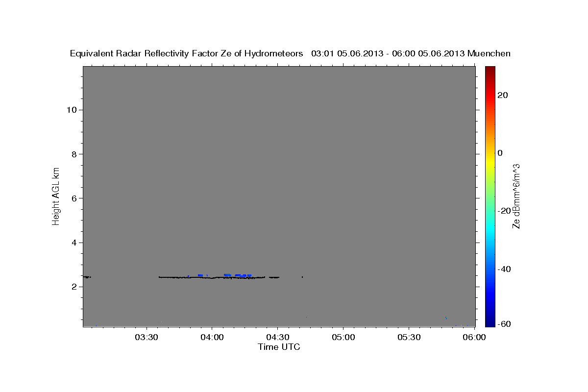Click the dark red top of the colorbar
This screenshot has height=392, width=588.
click(x=490, y=70)
